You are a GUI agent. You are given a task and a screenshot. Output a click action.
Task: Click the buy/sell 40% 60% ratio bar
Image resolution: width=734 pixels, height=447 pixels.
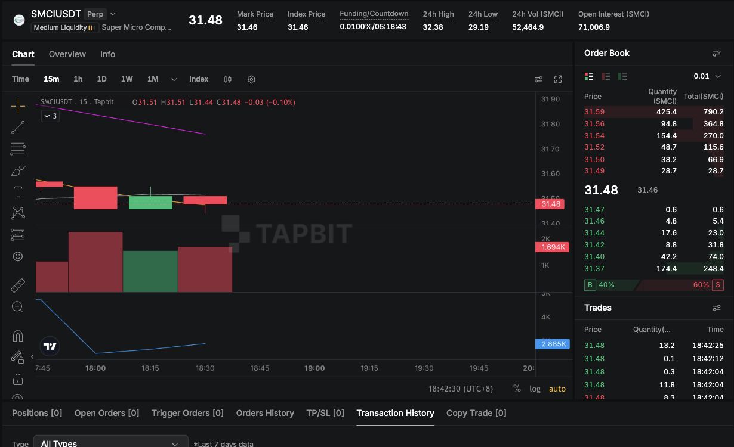[x=653, y=285]
